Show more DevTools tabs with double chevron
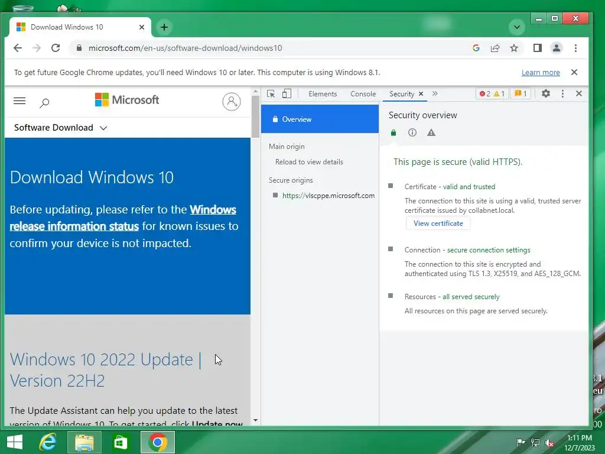This screenshot has height=454, width=605. pyautogui.click(x=435, y=94)
